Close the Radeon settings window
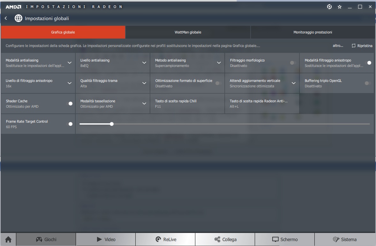This screenshot has width=376, height=246. [x=370, y=7]
